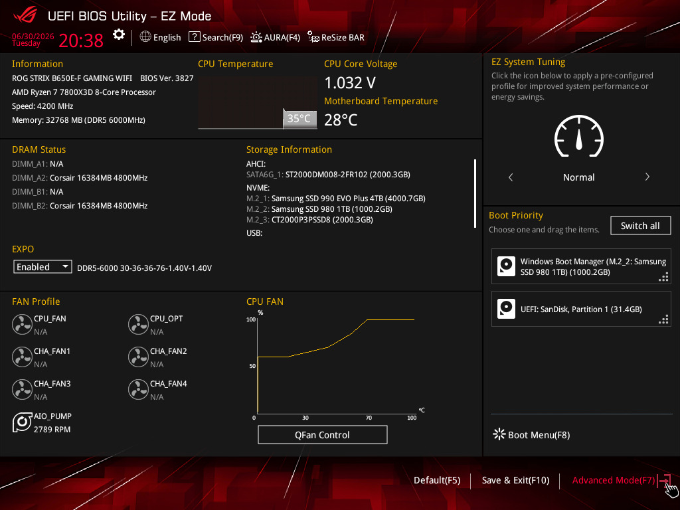The image size is (680, 510).
Task: Click the 35°C CPU temperature marker
Action: [299, 119]
